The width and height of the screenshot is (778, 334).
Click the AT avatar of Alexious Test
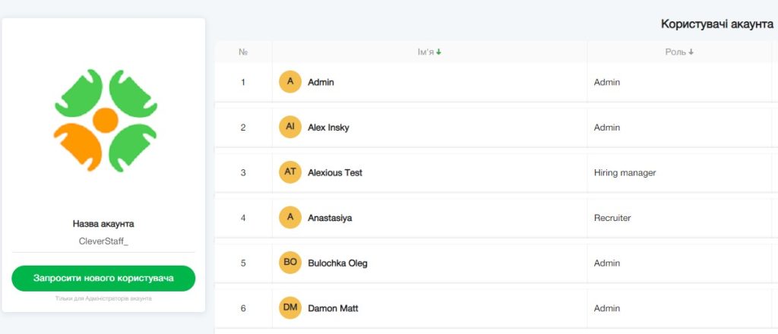[x=289, y=172]
